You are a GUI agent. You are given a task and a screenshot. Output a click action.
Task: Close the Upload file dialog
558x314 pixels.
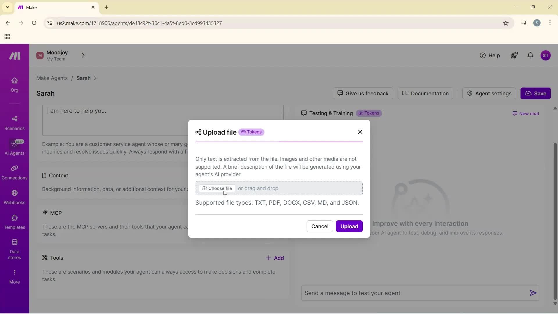click(x=360, y=132)
